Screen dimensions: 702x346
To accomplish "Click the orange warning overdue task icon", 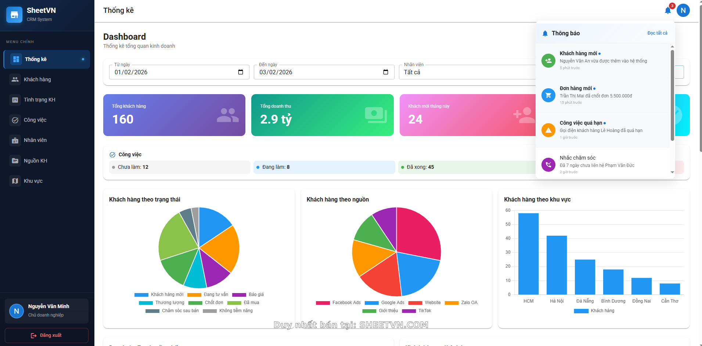I will tap(548, 130).
